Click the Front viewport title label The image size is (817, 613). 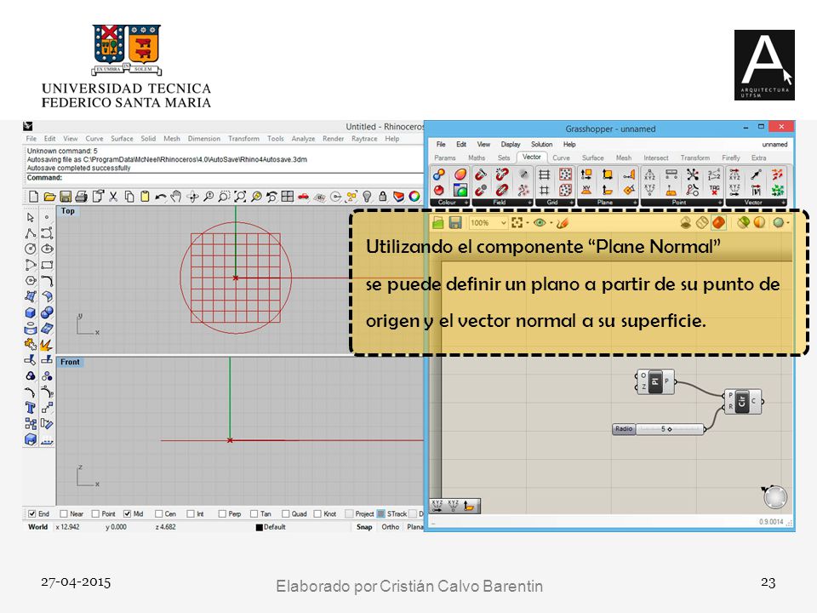pos(70,363)
